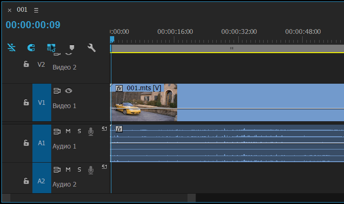Select the audio clip waveform on A1
344x204 pixels.
[227, 143]
